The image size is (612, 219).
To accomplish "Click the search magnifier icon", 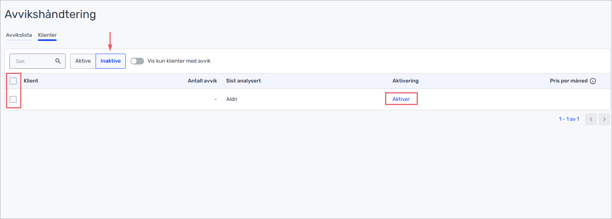I will (58, 61).
